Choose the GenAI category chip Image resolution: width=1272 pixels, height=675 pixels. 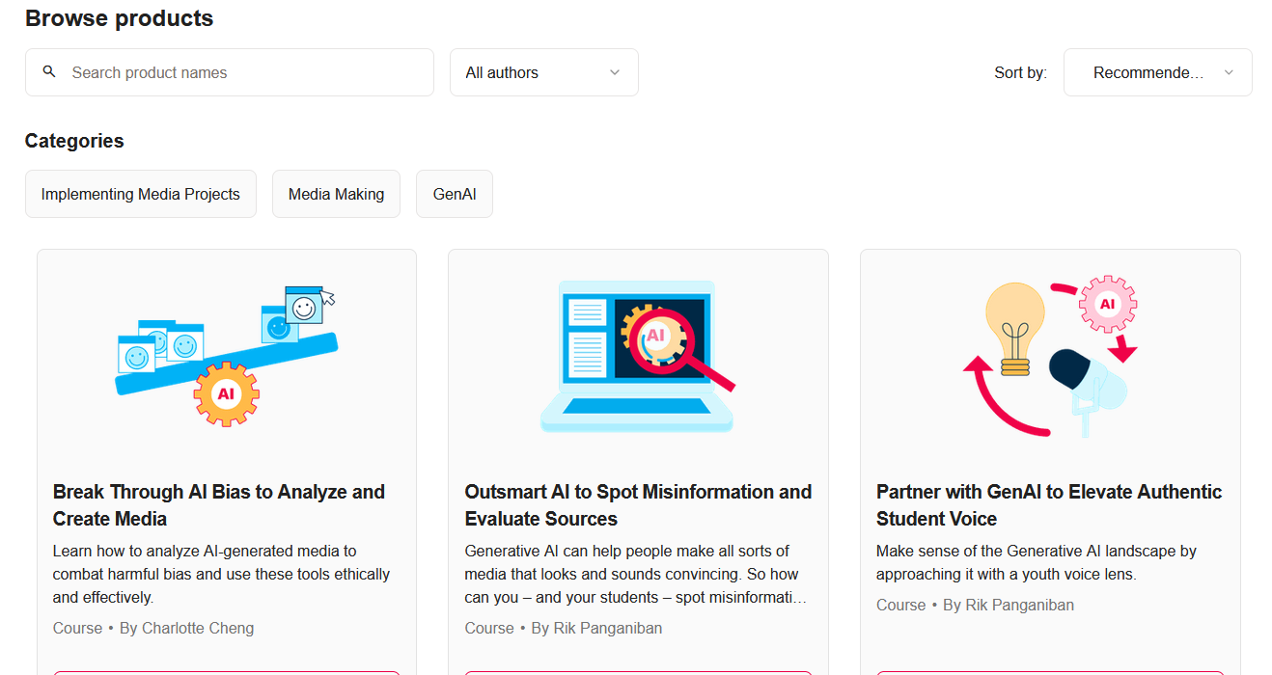coord(455,194)
